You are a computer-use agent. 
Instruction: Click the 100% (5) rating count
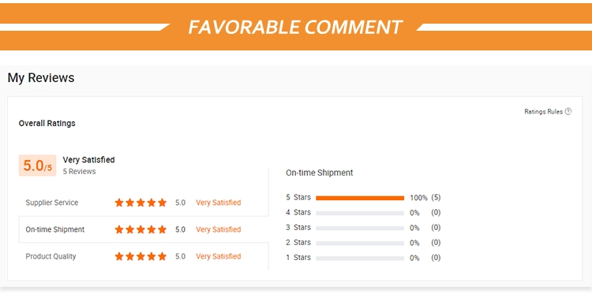[x=425, y=198]
